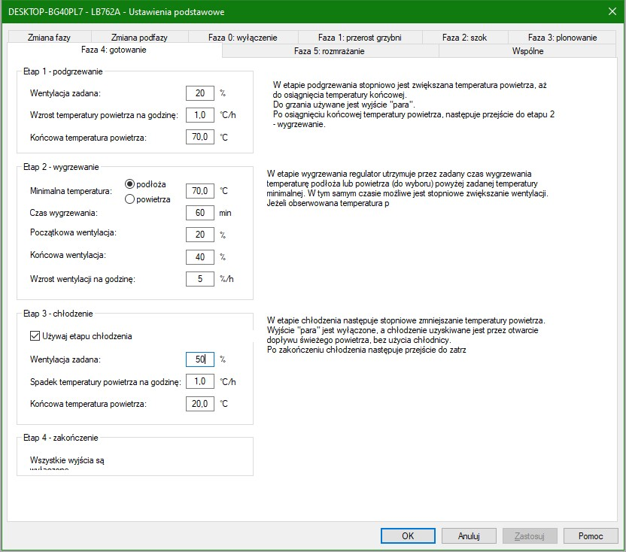
Task: Switch to 'Faza 2: szok' tab
Action: click(x=464, y=38)
